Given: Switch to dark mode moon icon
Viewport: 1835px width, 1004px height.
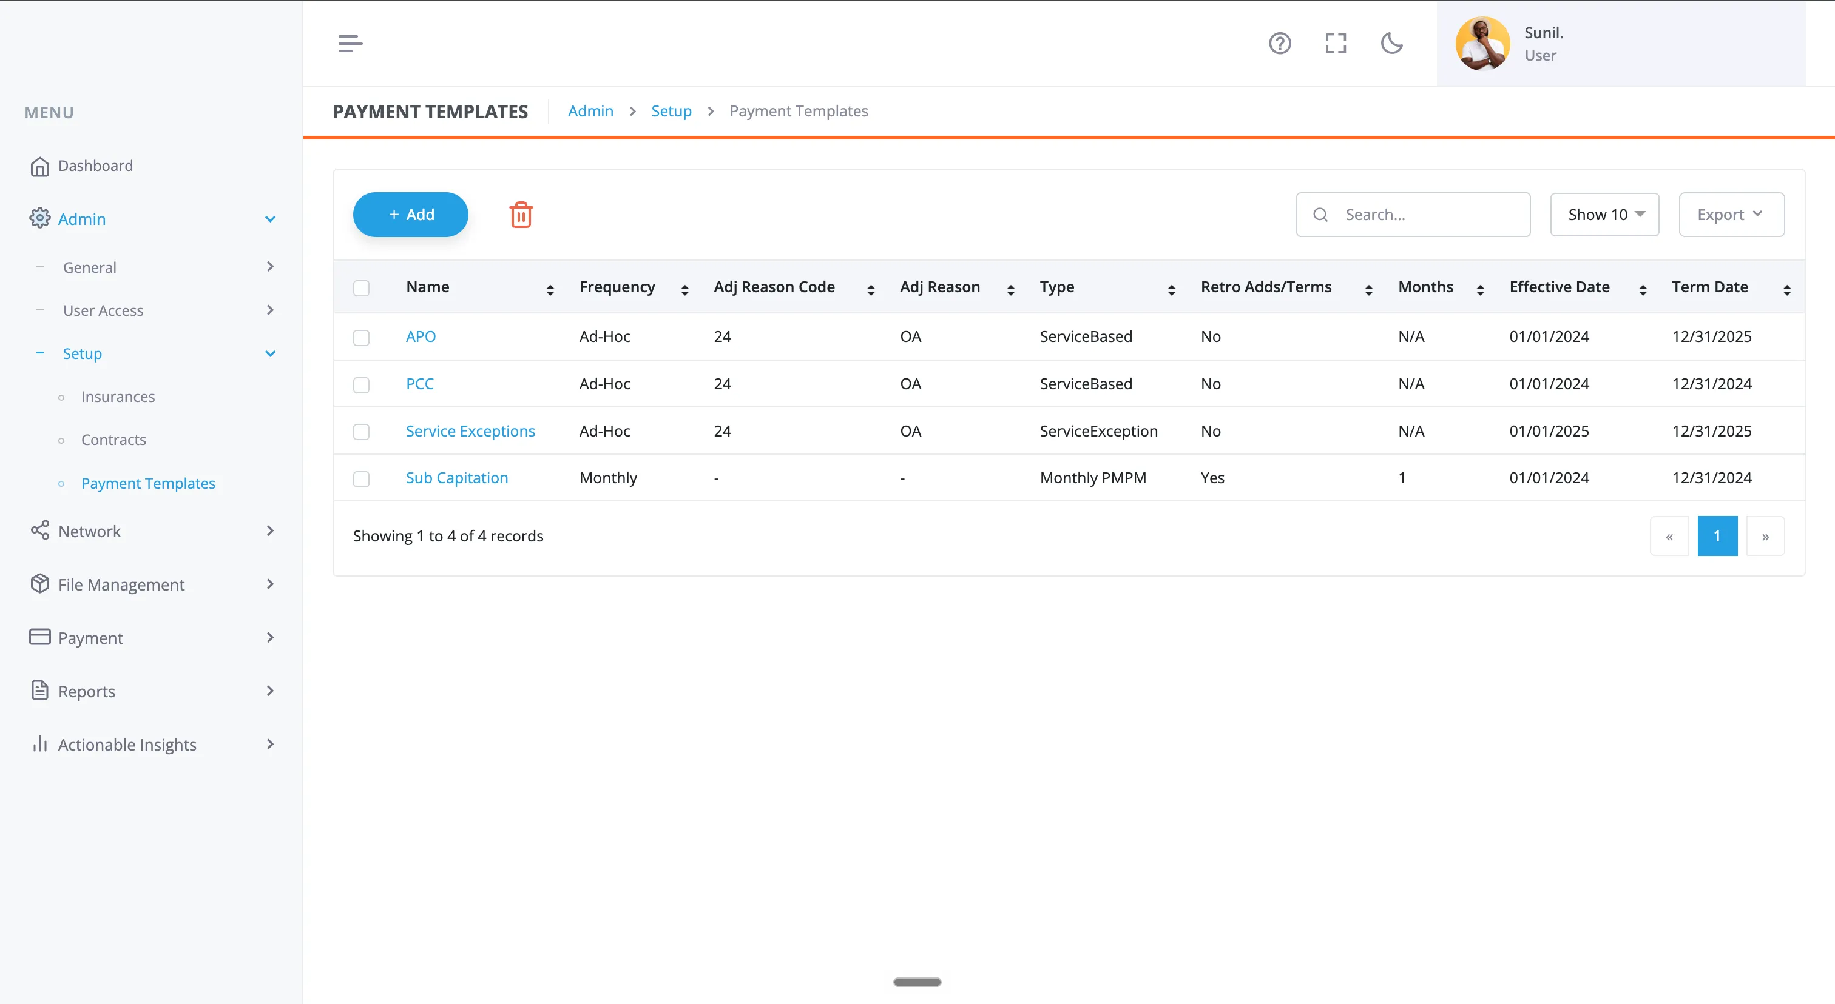Looking at the screenshot, I should [x=1391, y=44].
